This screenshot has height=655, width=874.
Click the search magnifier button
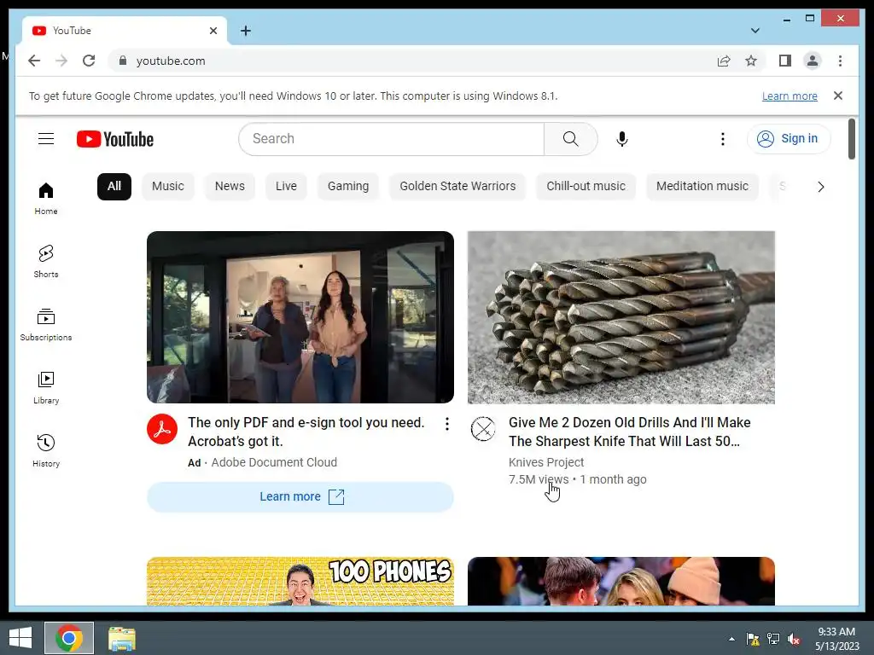coord(570,139)
